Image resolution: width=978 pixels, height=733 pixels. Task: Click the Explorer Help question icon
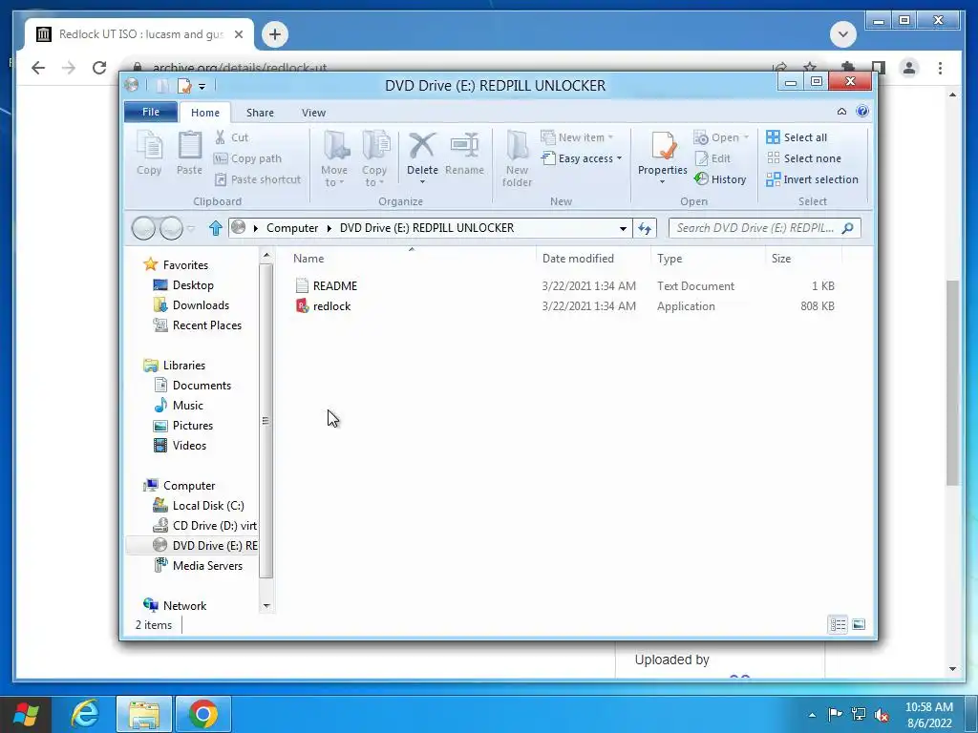[862, 111]
